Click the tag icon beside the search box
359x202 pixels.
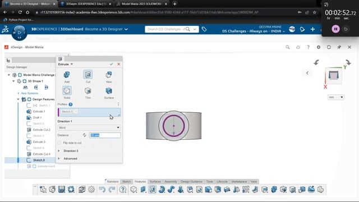pyautogui.click(x=204, y=29)
